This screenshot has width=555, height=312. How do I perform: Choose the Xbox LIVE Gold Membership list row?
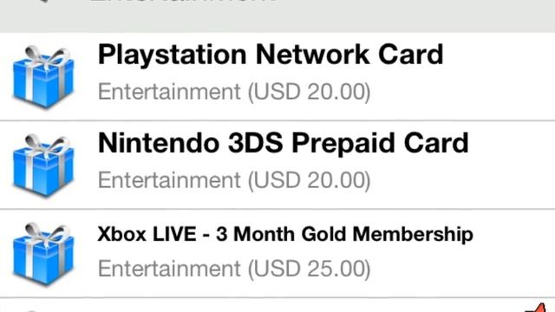(x=277, y=253)
